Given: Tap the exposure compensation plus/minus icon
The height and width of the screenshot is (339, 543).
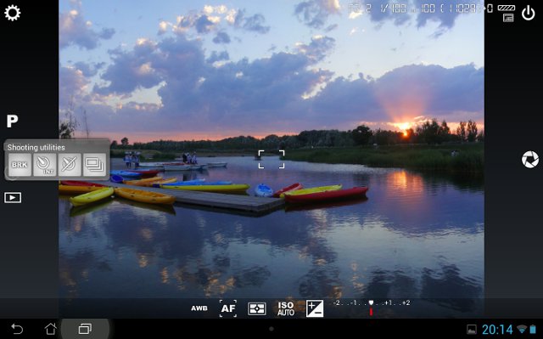Looking at the screenshot, I should (315, 308).
